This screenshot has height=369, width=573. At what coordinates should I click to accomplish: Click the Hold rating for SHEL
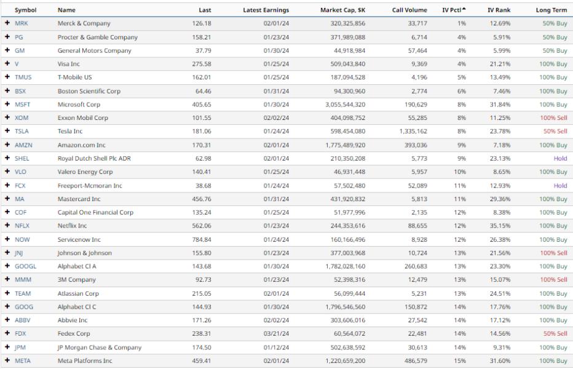[560, 158]
